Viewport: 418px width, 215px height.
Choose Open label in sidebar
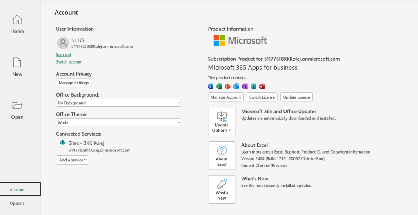[x=17, y=117]
